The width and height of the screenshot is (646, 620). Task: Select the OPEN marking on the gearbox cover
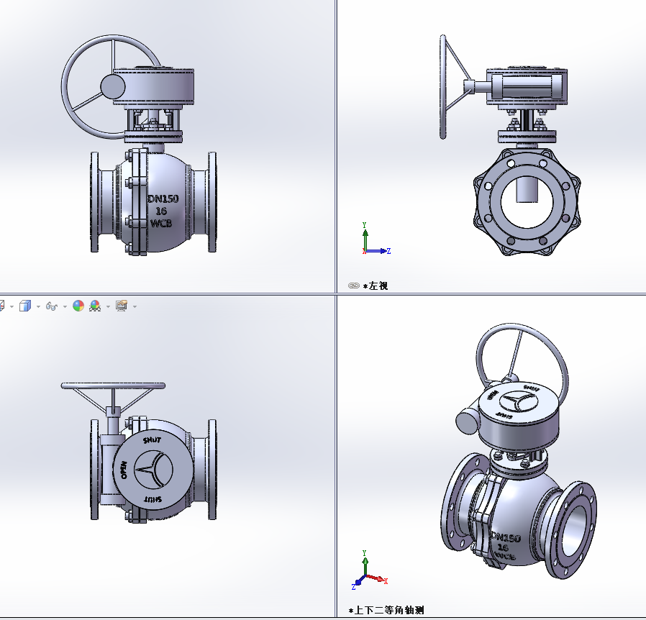coord(124,470)
